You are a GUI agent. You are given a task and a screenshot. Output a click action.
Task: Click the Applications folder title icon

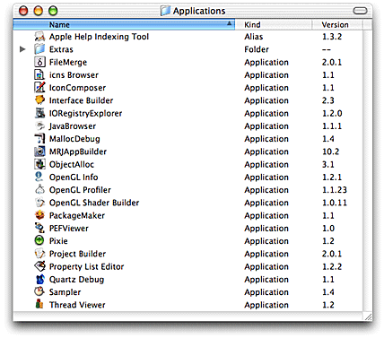coord(165,11)
